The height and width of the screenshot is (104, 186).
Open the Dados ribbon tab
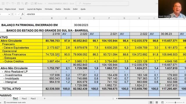pyautogui.click(x=58, y=9)
